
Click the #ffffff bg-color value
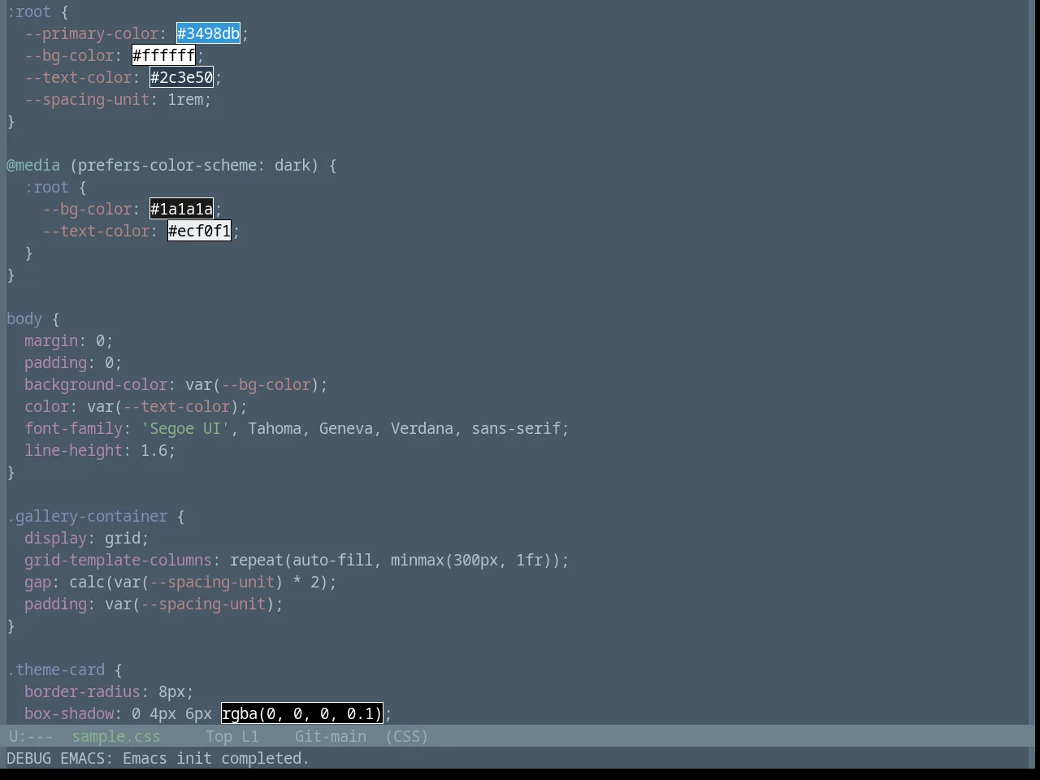tap(163, 55)
